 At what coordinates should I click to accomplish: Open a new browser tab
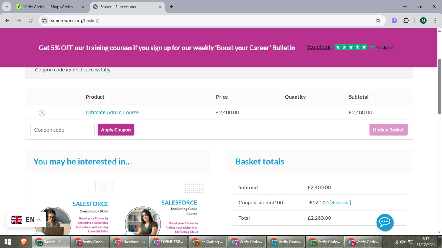click(171, 7)
